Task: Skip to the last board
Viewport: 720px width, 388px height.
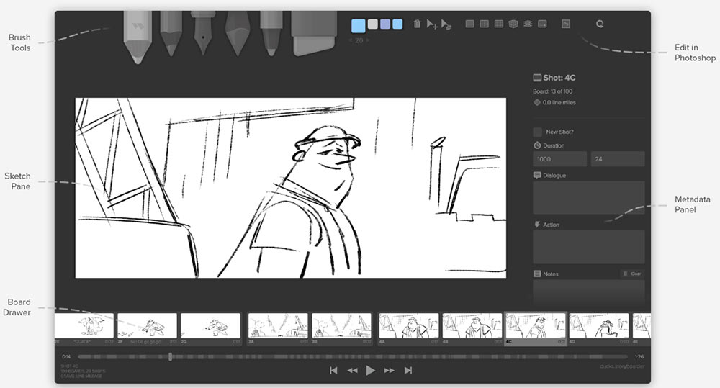Action: tap(408, 370)
